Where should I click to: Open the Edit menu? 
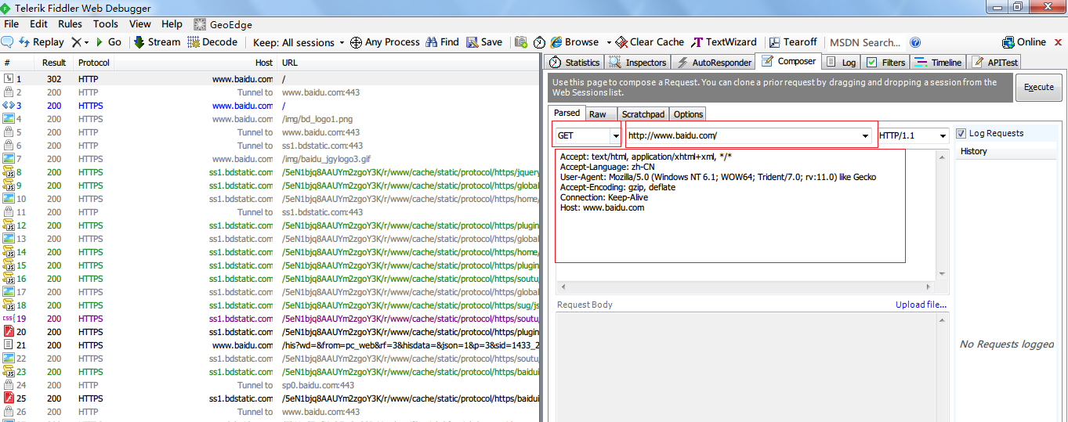[38, 24]
